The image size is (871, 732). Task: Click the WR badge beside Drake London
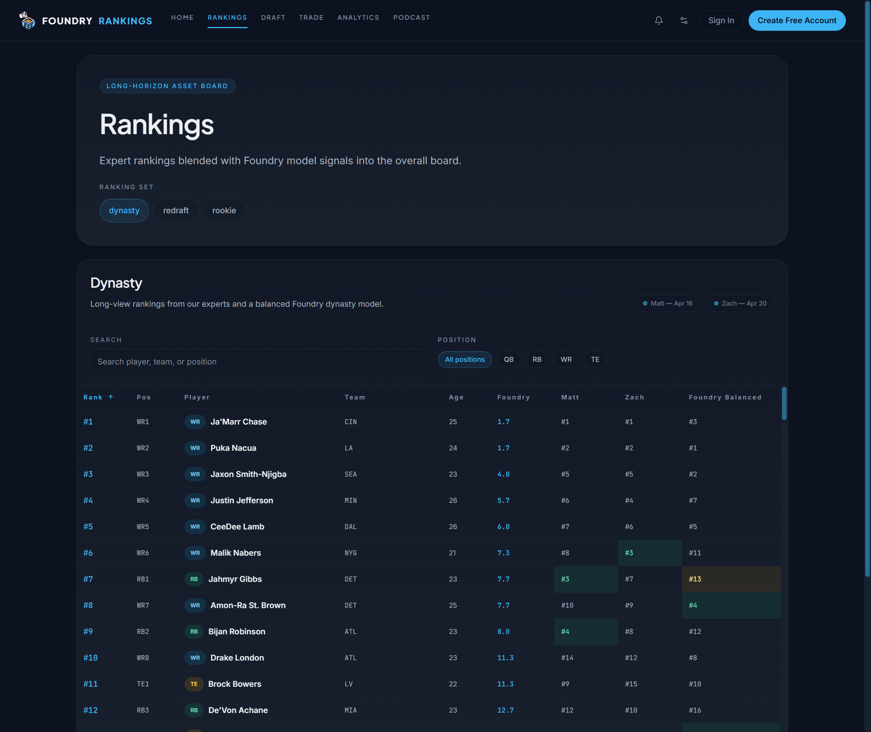pos(195,658)
